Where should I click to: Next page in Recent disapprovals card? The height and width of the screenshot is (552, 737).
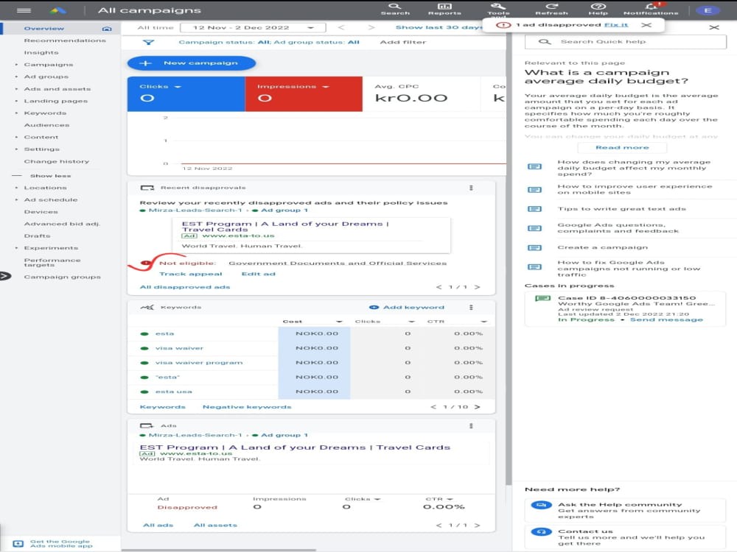(477, 287)
